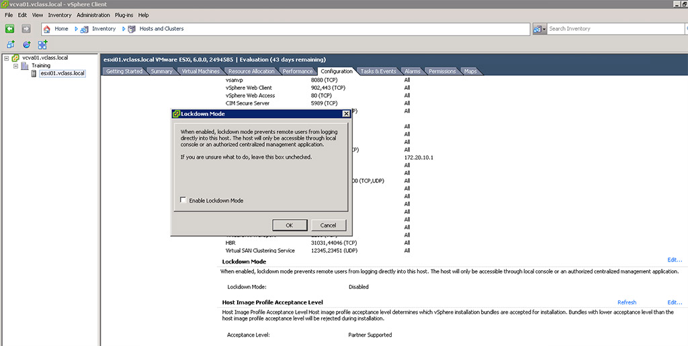The height and width of the screenshot is (346, 688).
Task: Click the Hosts and Clusters breadcrumb text
Action: [x=161, y=29]
